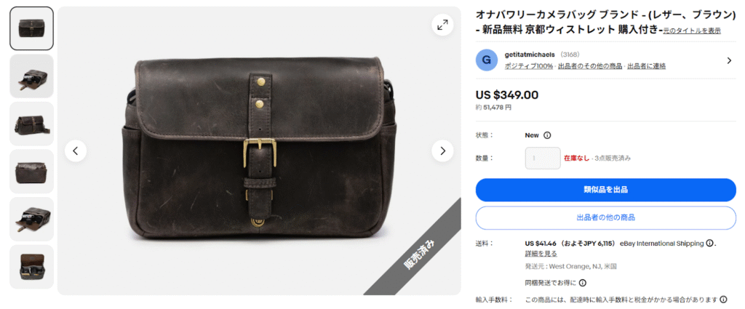
Task: Click the 出品者の他の商品 outlined button
Action: tap(606, 218)
